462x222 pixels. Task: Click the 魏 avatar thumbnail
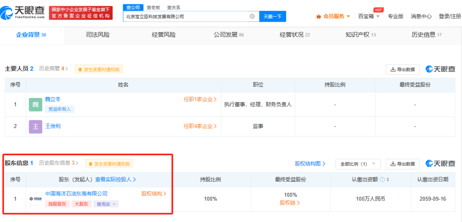[36, 104]
